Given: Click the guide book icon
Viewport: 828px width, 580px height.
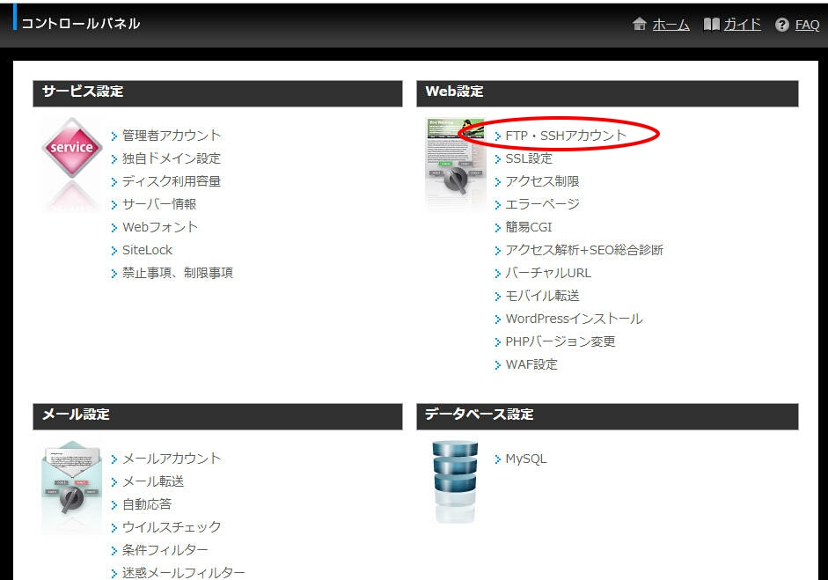Looking at the screenshot, I should coord(711,25).
